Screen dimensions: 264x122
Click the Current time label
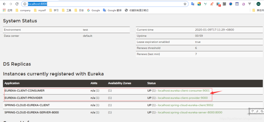(x=145, y=30)
